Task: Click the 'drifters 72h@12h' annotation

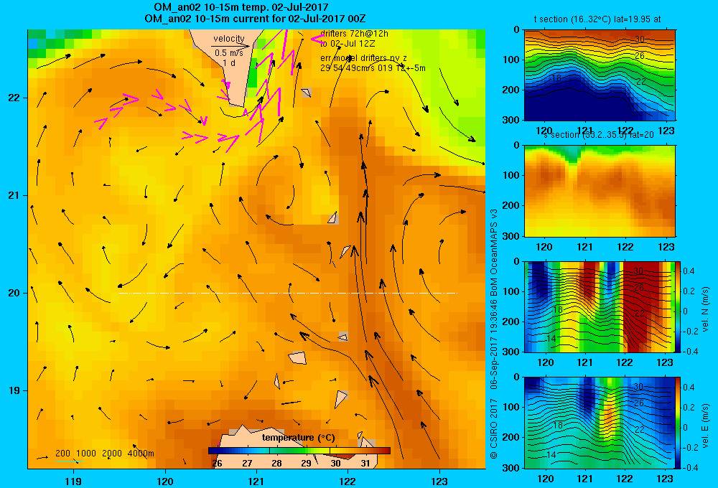Action: (x=354, y=34)
